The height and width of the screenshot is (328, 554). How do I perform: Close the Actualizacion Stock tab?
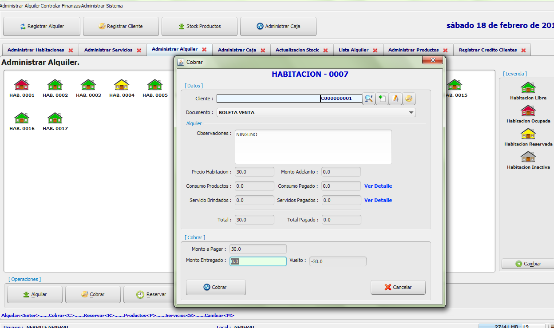(325, 50)
